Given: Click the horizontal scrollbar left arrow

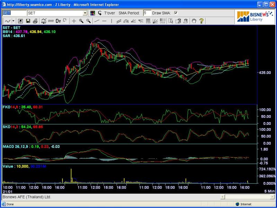Looking at the screenshot, I should click(223, 197).
